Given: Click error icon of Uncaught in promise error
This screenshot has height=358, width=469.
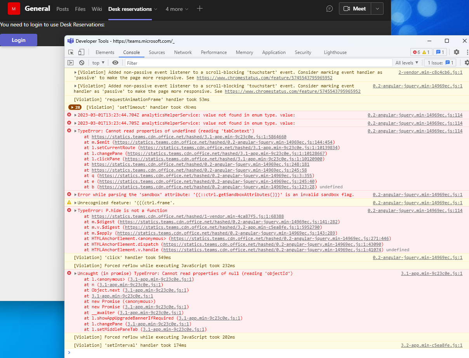Looking at the screenshot, I should (69, 273).
